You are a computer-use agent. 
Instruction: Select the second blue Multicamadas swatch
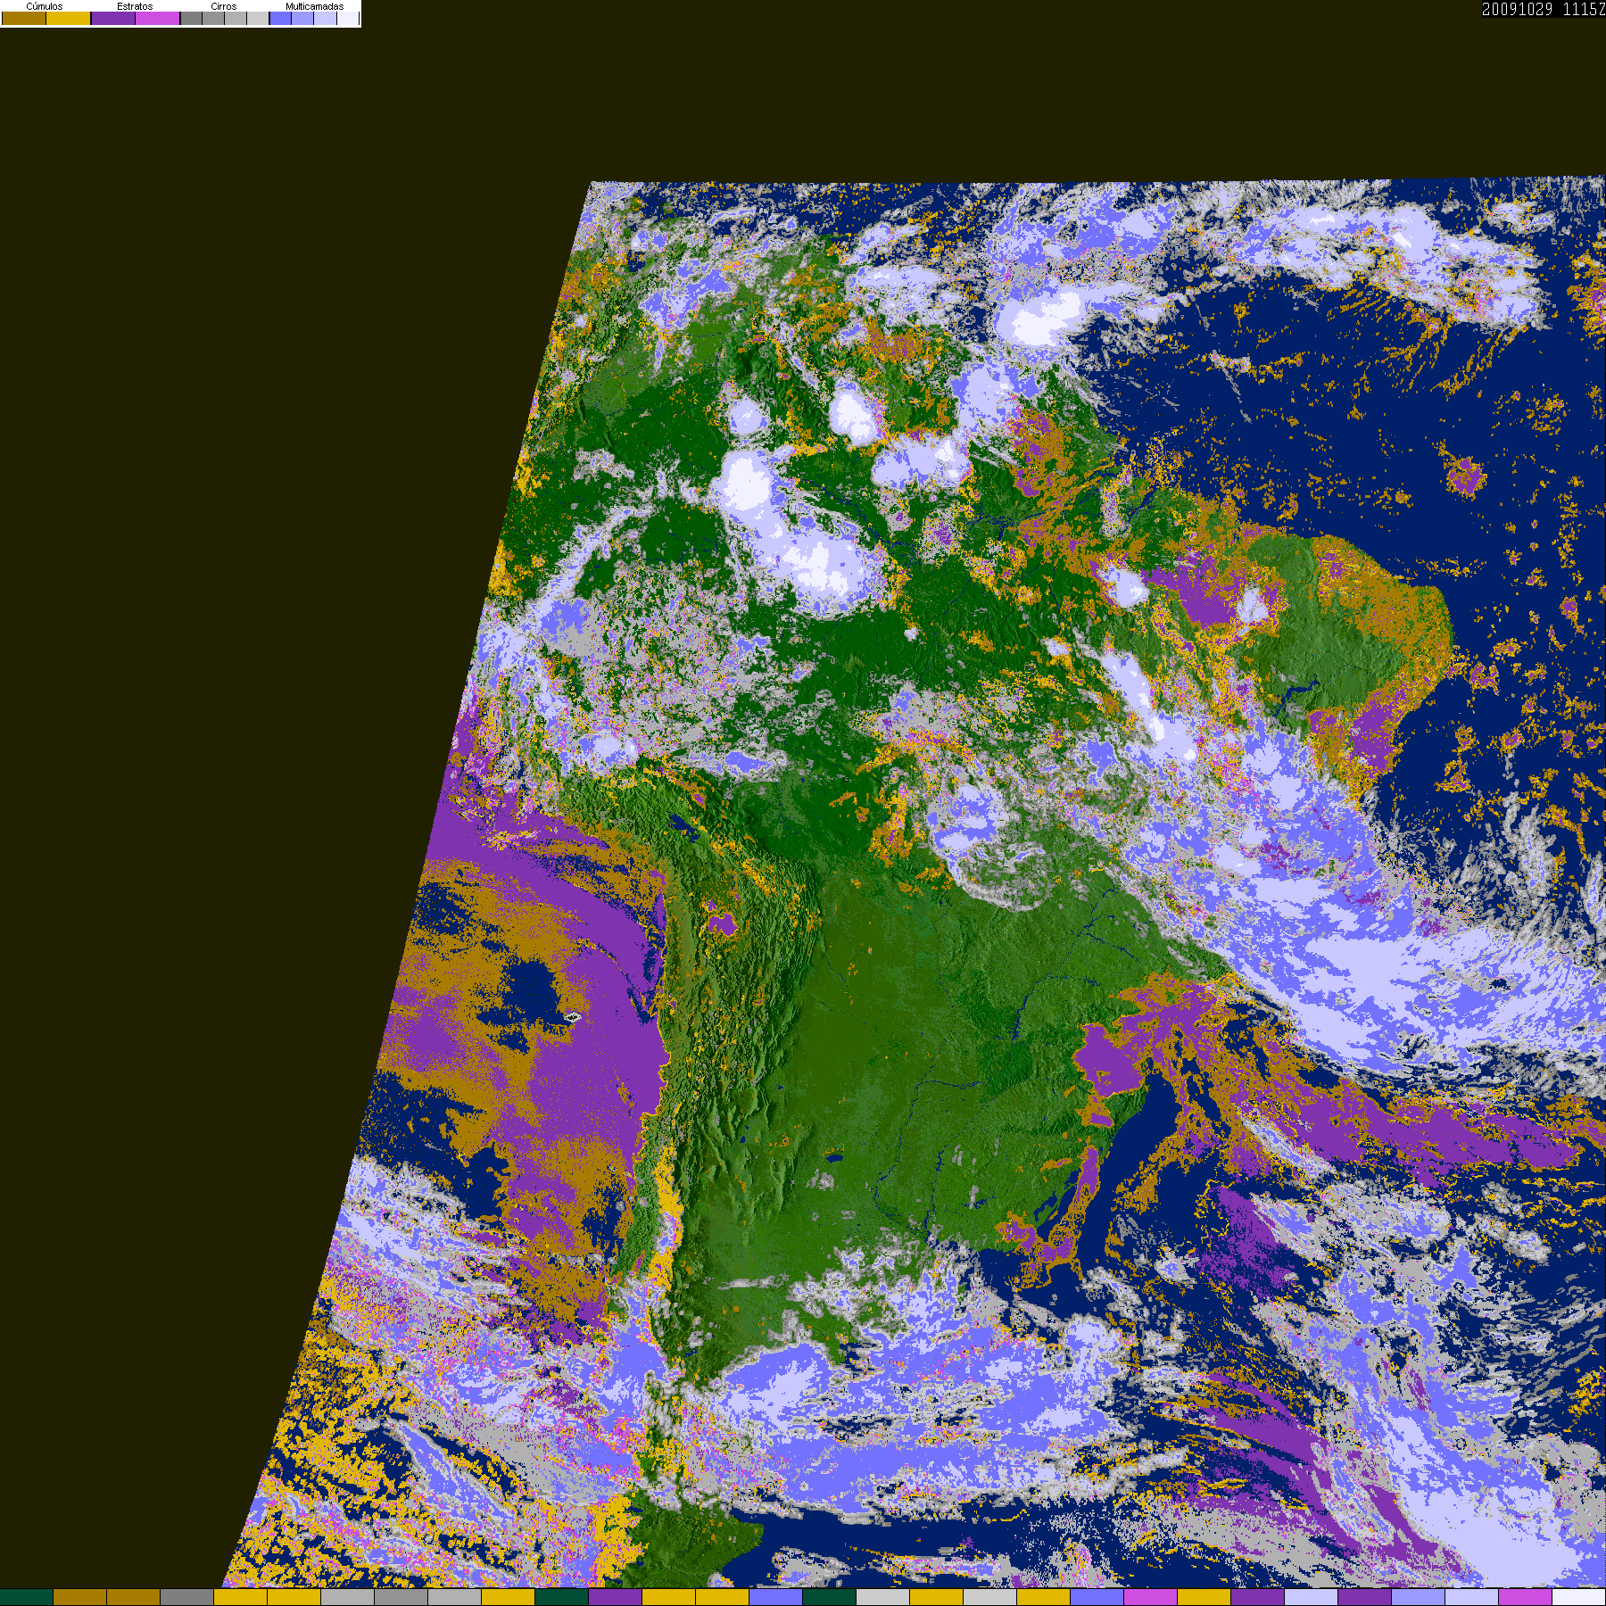[303, 19]
